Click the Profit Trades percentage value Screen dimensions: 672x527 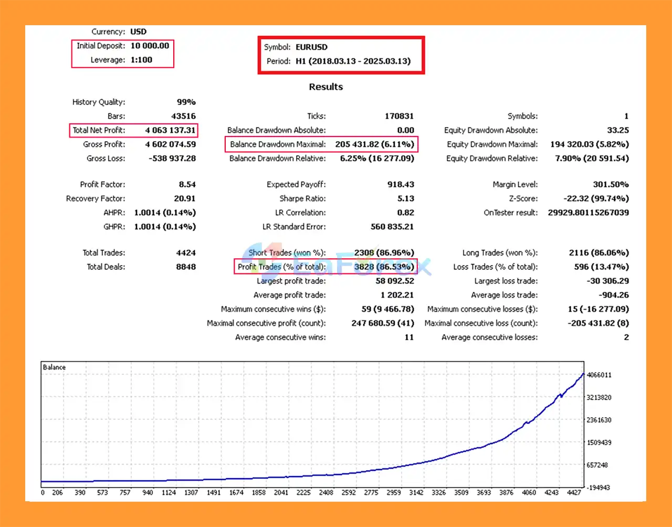384,267
